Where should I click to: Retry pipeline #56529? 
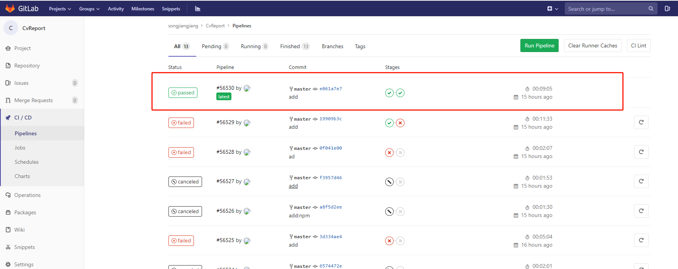click(x=641, y=123)
